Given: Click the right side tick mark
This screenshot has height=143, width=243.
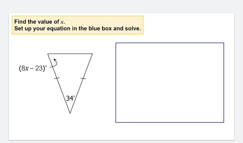Looking at the screenshot, I should 83,78.
